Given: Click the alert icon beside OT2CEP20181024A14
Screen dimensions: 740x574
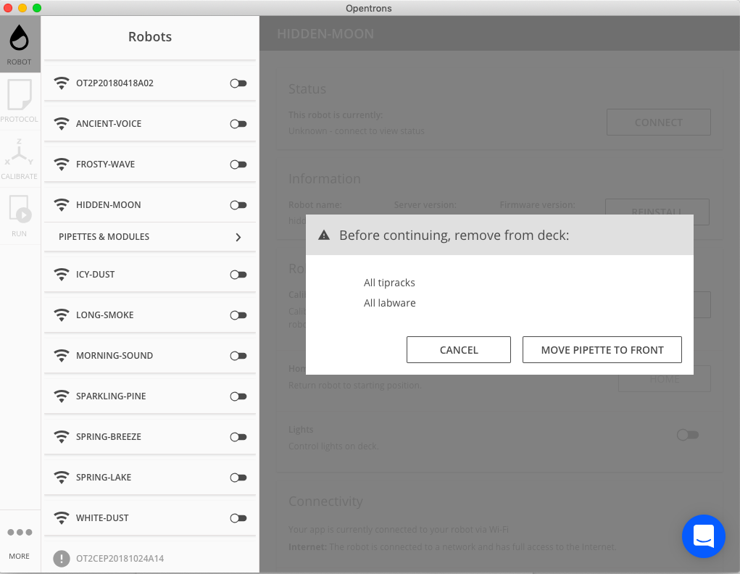Looking at the screenshot, I should tap(62, 559).
